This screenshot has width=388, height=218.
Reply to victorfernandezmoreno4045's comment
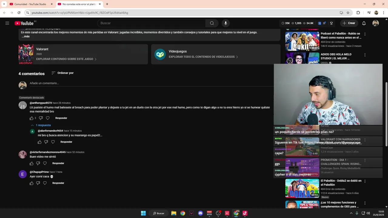tap(58, 163)
